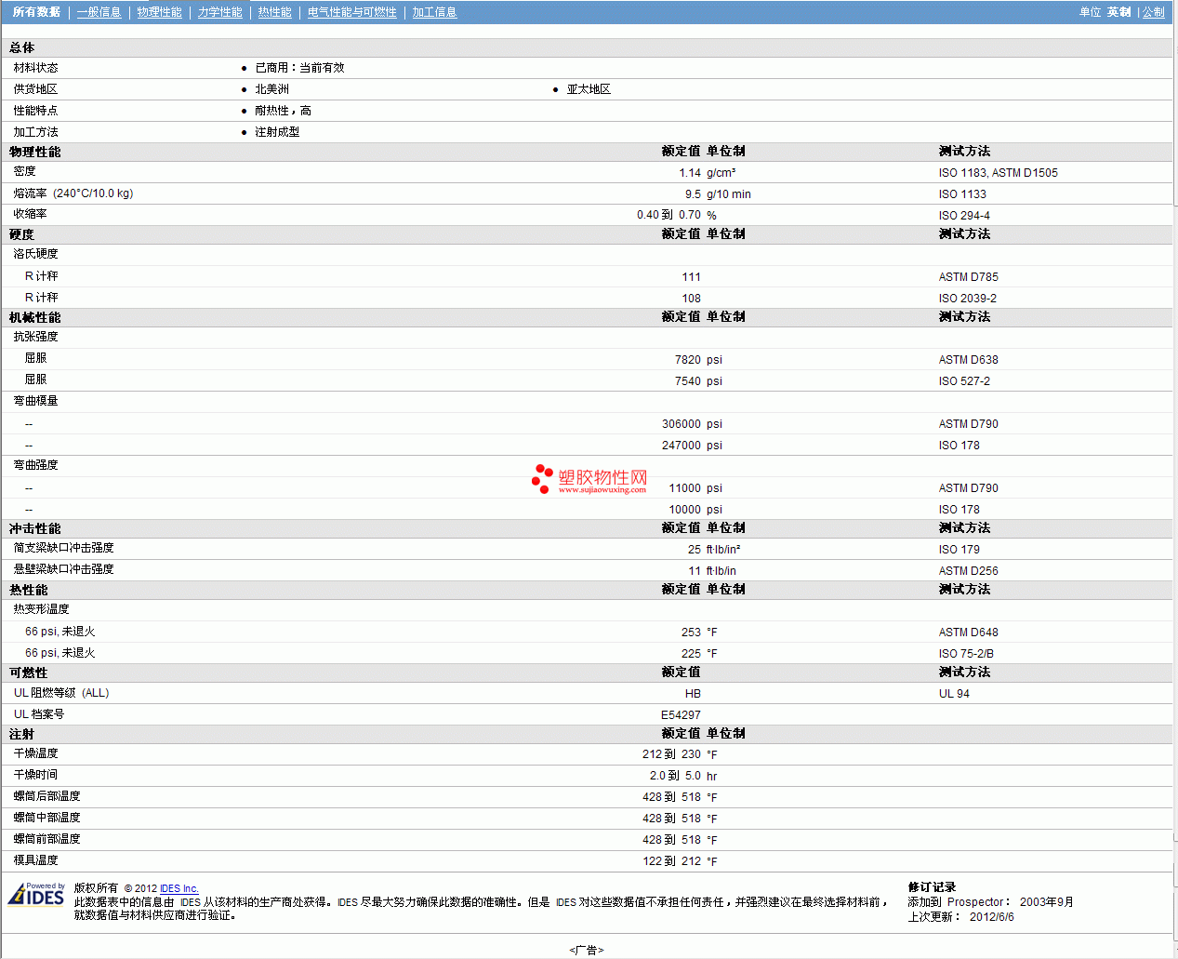Screen dimensions: 1178x959
Task: Click the 上次更新 2012/6/6 entry
Action: [961, 917]
